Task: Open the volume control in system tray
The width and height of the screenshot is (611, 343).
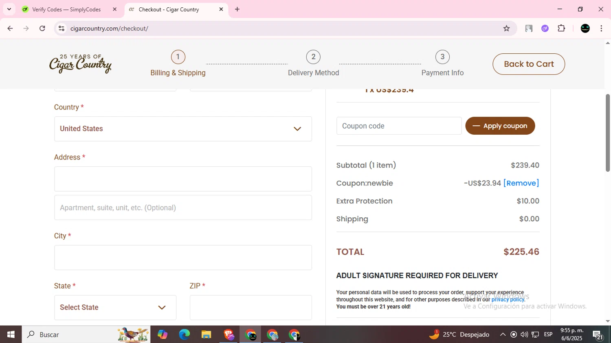Action: click(524, 334)
